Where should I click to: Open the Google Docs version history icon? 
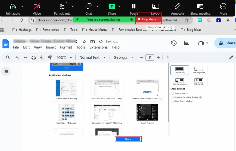(174, 43)
